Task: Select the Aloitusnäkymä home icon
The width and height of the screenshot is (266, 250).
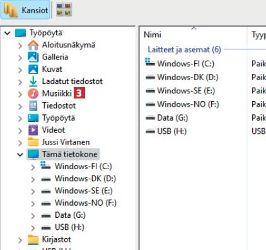Action: click(33, 45)
